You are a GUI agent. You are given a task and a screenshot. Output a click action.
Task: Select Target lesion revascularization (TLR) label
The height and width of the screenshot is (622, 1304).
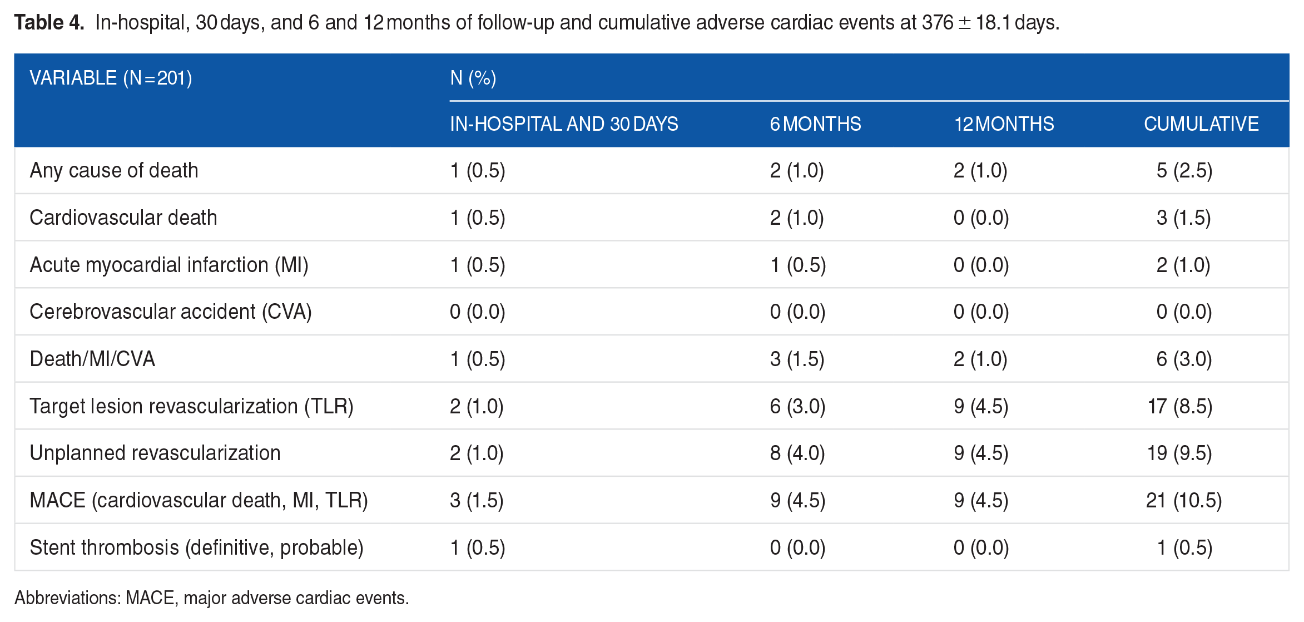click(x=192, y=406)
